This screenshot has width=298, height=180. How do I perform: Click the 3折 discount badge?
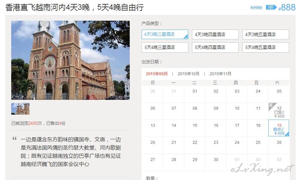click(x=271, y=8)
